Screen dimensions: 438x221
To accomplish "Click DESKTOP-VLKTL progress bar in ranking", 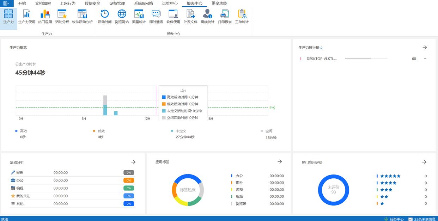I will pyautogui.click(x=366, y=59).
